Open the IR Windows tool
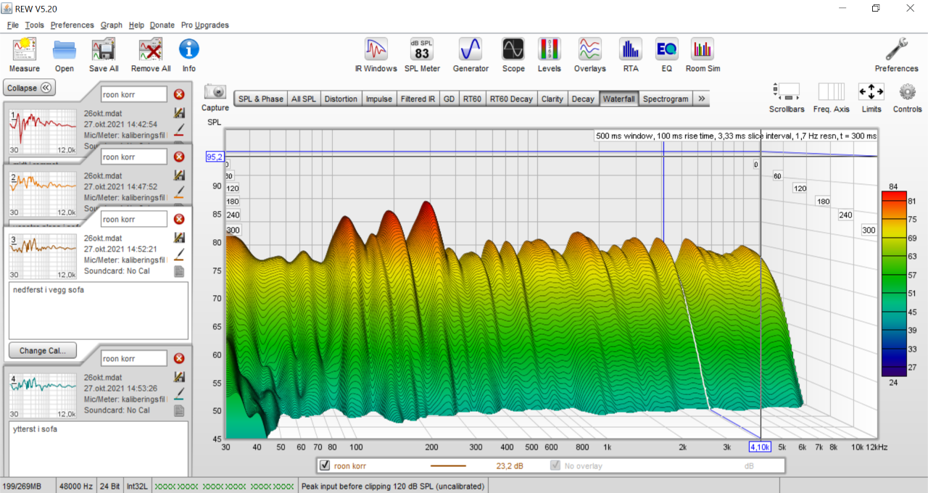Viewport: 928px width, 493px height. click(376, 49)
